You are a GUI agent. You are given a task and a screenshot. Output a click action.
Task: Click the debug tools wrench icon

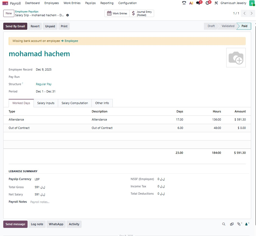(x=216, y=3)
